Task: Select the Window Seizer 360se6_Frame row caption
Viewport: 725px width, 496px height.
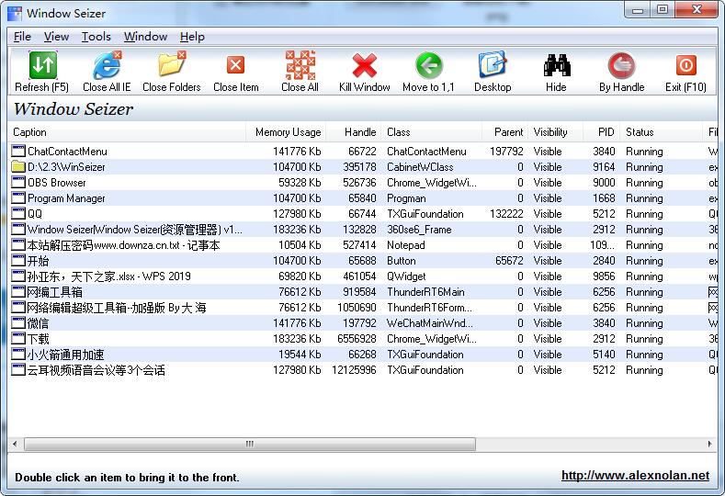Action: [x=134, y=230]
